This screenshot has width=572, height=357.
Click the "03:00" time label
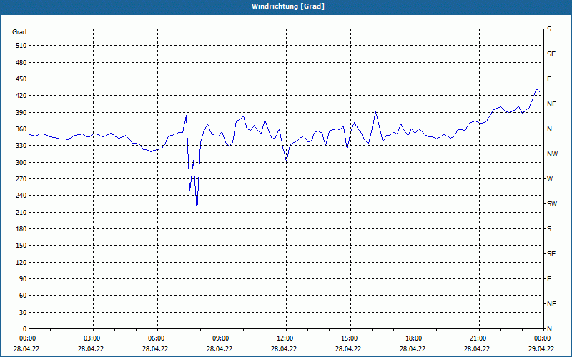click(93, 338)
